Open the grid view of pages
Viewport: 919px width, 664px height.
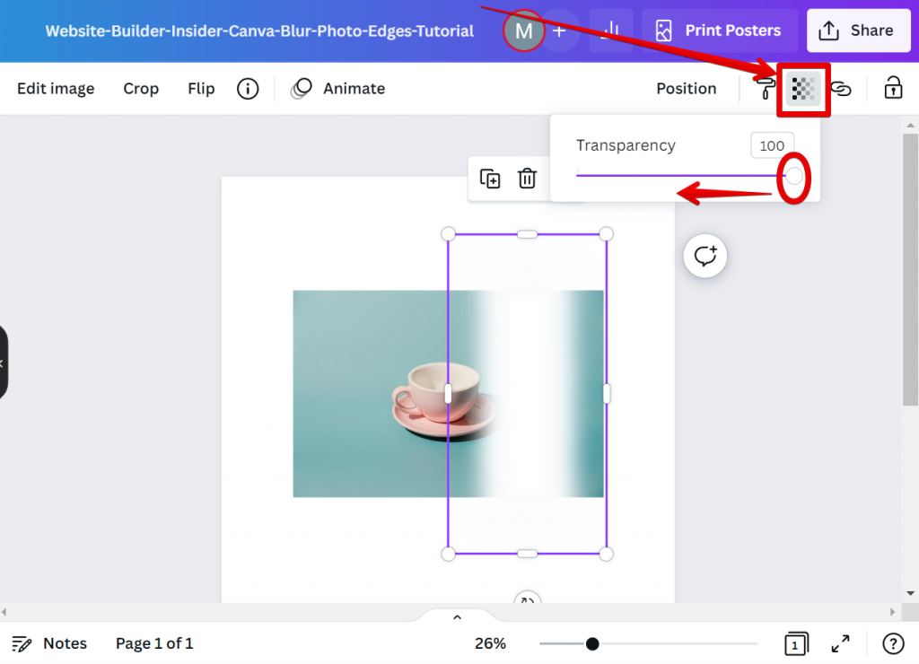[795, 643]
